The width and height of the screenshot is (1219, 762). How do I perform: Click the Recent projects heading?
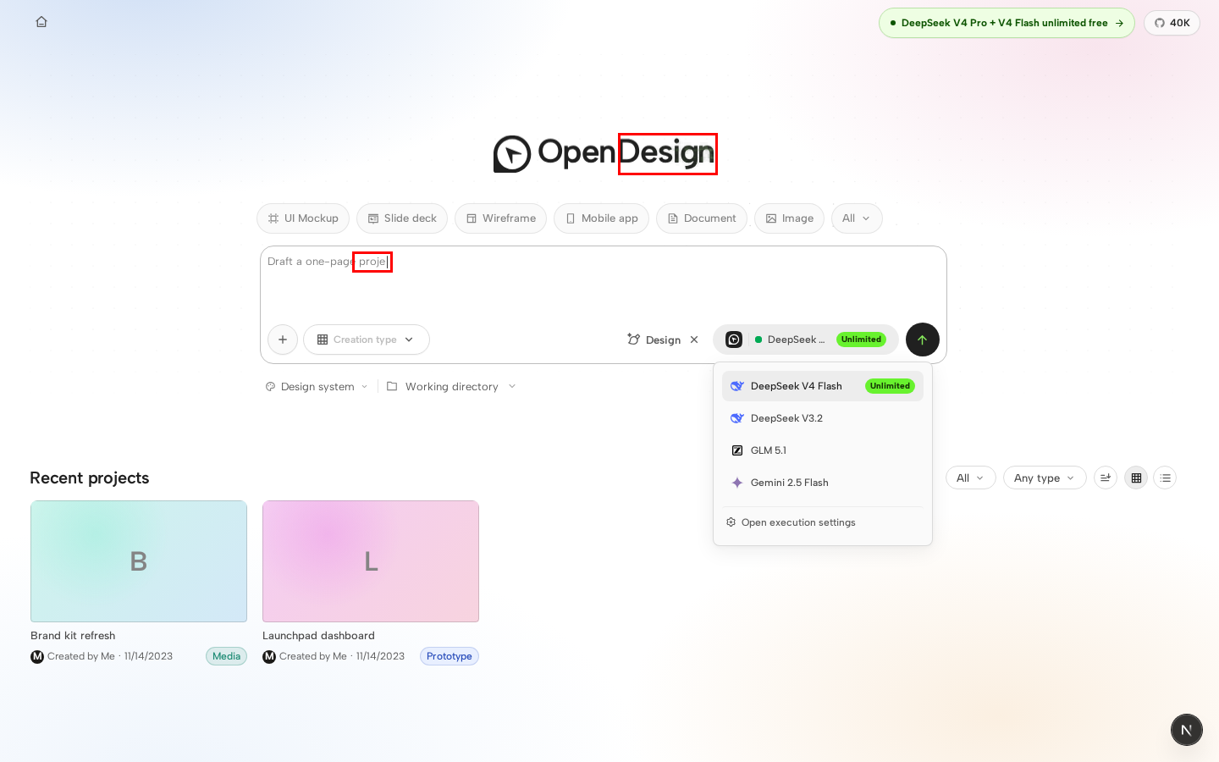coord(90,478)
